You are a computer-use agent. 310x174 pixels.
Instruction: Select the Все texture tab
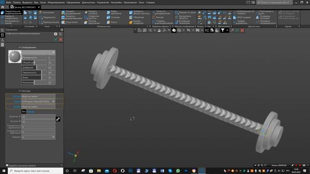(24, 112)
